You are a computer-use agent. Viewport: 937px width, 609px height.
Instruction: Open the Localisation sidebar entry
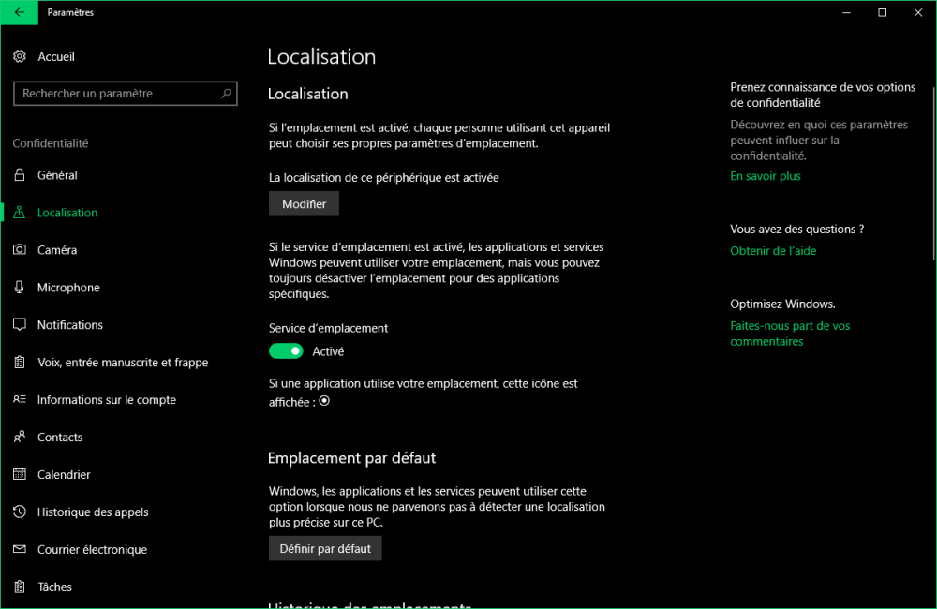67,213
